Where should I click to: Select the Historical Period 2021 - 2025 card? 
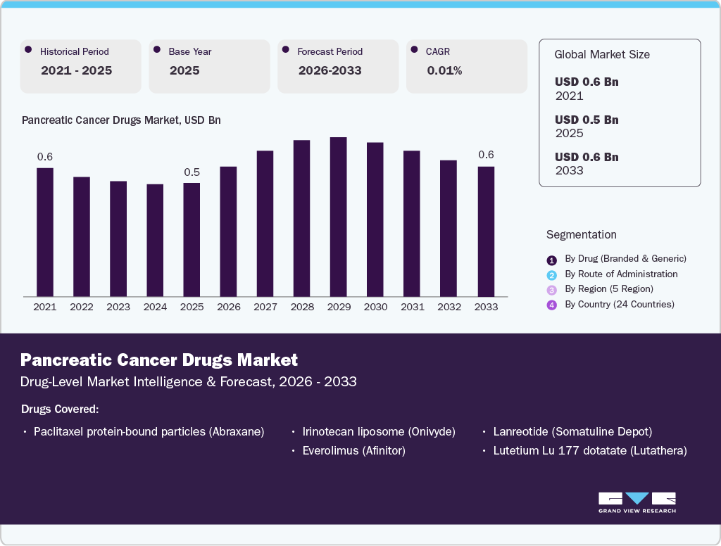[80, 66]
